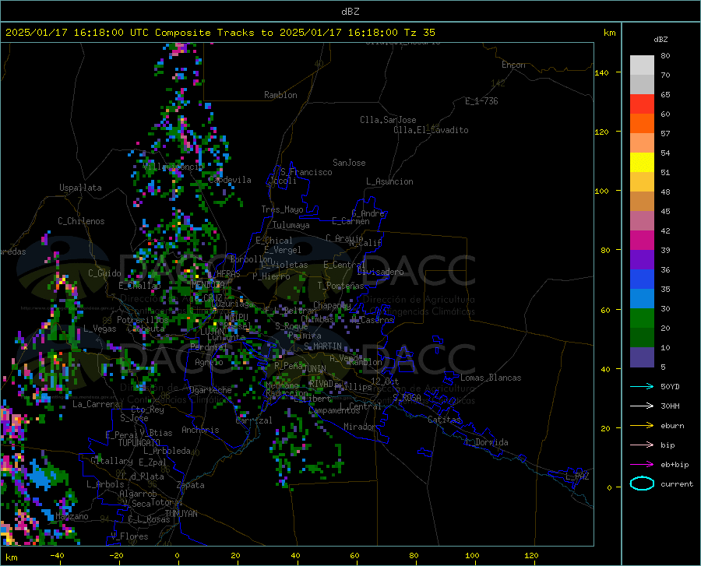The height and width of the screenshot is (566, 701).
Task: Click the '30HM' legend label
Action: [x=670, y=406]
